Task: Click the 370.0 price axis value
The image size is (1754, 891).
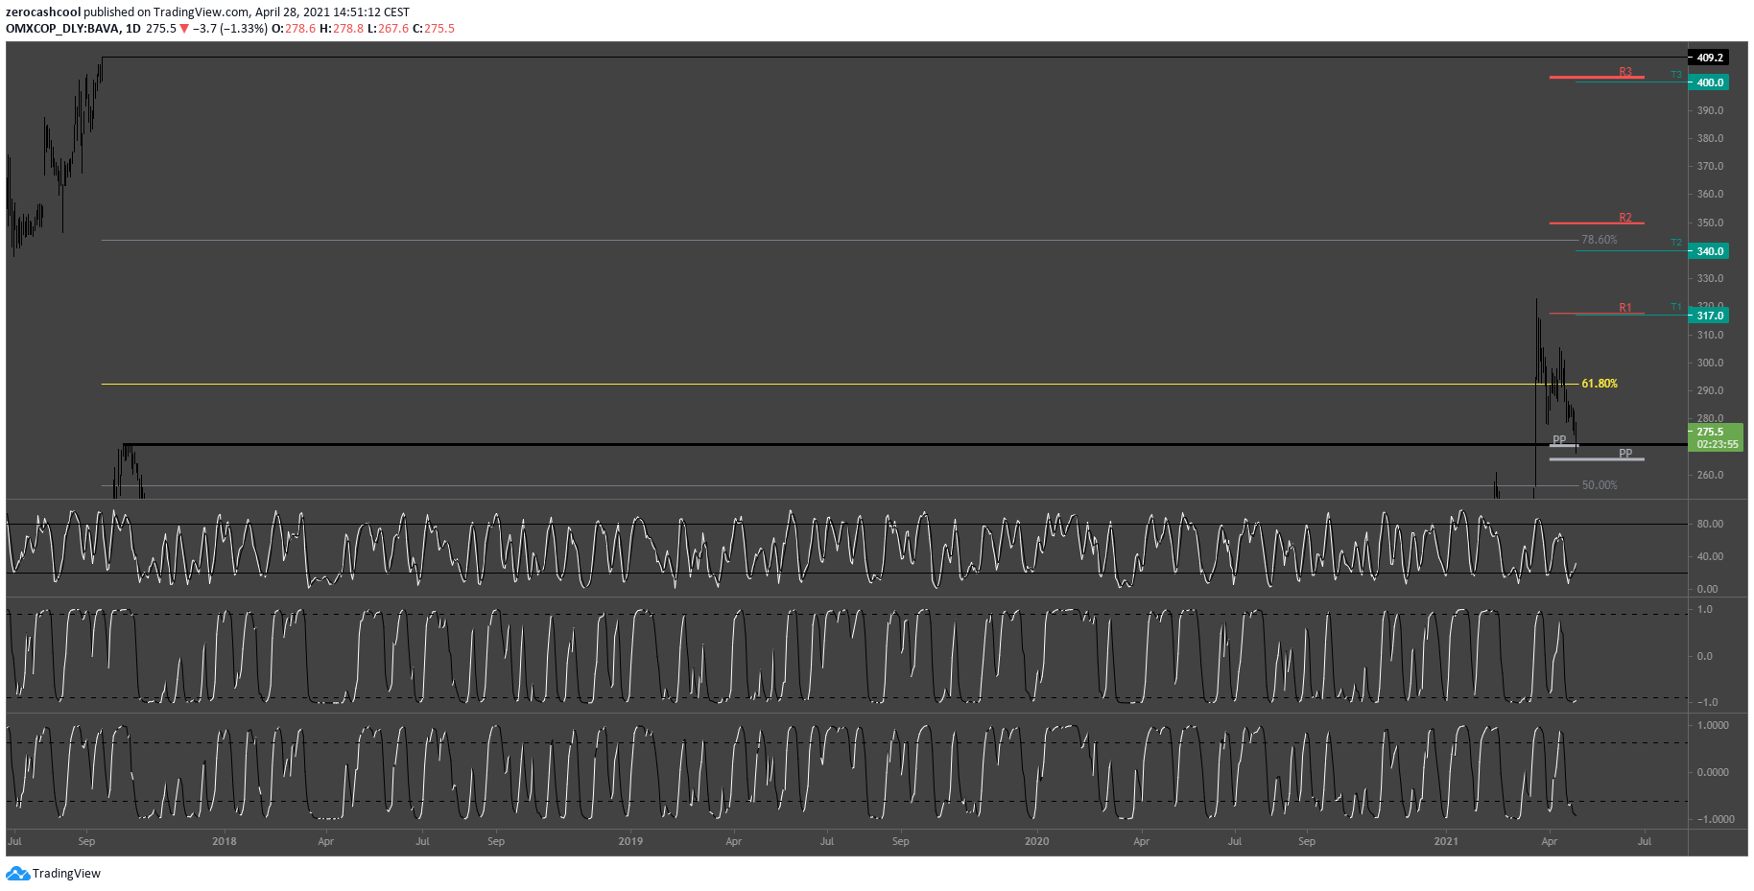Action: click(1710, 166)
